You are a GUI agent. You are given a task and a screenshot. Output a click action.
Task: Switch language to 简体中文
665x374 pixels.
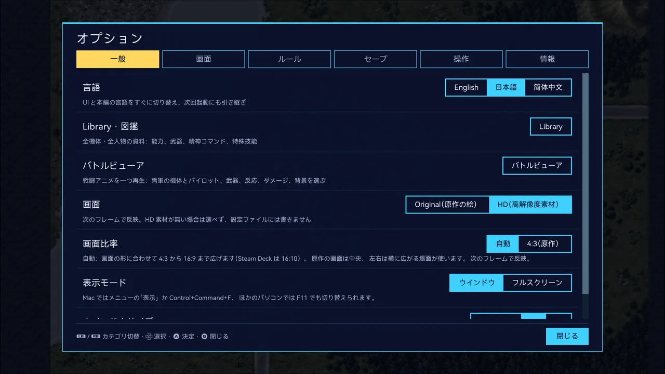click(548, 87)
